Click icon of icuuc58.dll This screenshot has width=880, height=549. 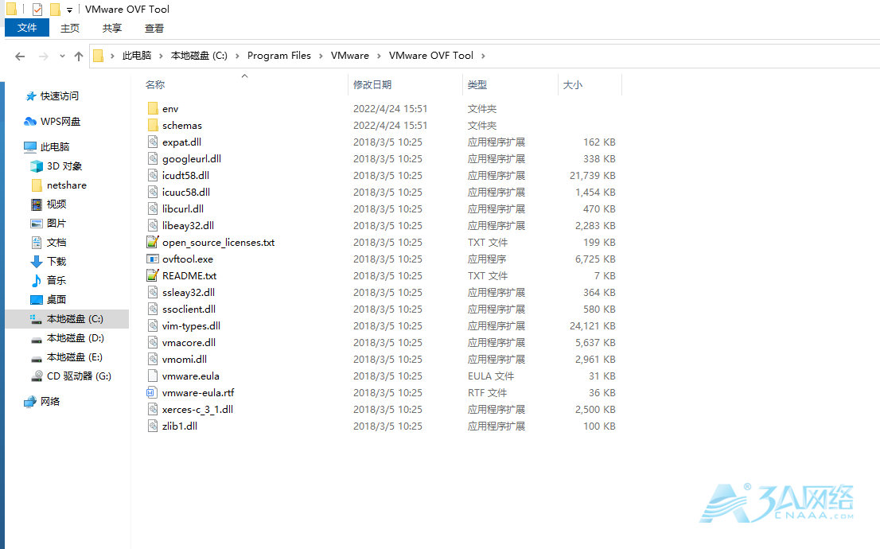point(153,192)
